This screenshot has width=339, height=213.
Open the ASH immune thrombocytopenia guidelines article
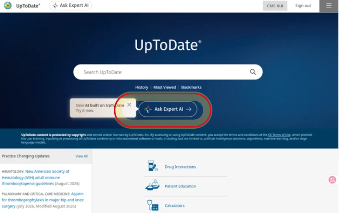point(36,177)
